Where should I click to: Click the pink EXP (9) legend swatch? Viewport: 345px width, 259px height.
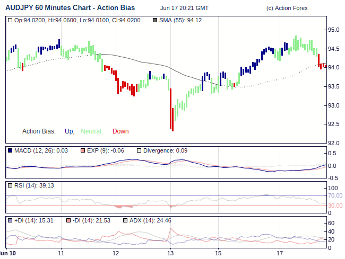coord(82,151)
